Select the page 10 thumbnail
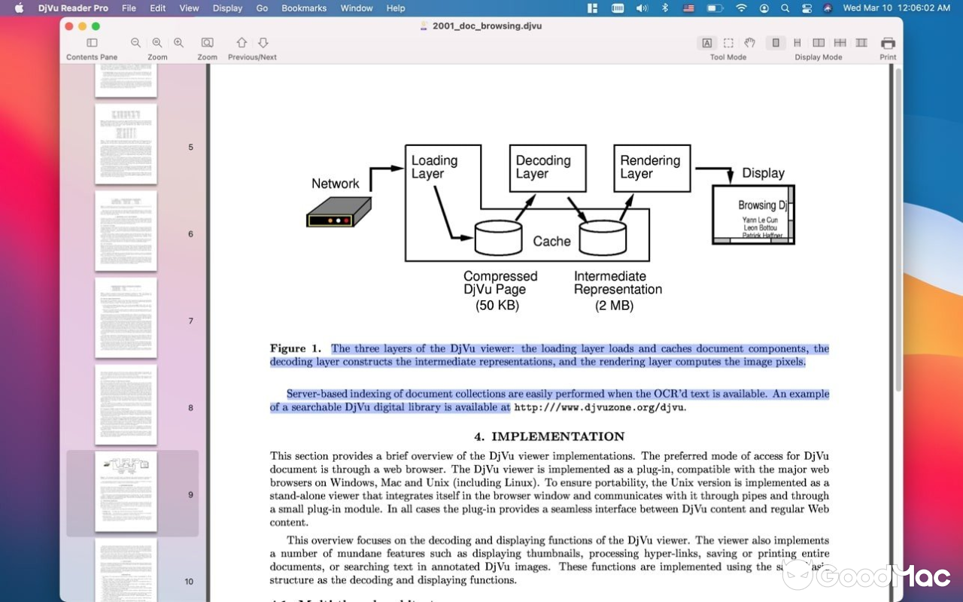 126,570
